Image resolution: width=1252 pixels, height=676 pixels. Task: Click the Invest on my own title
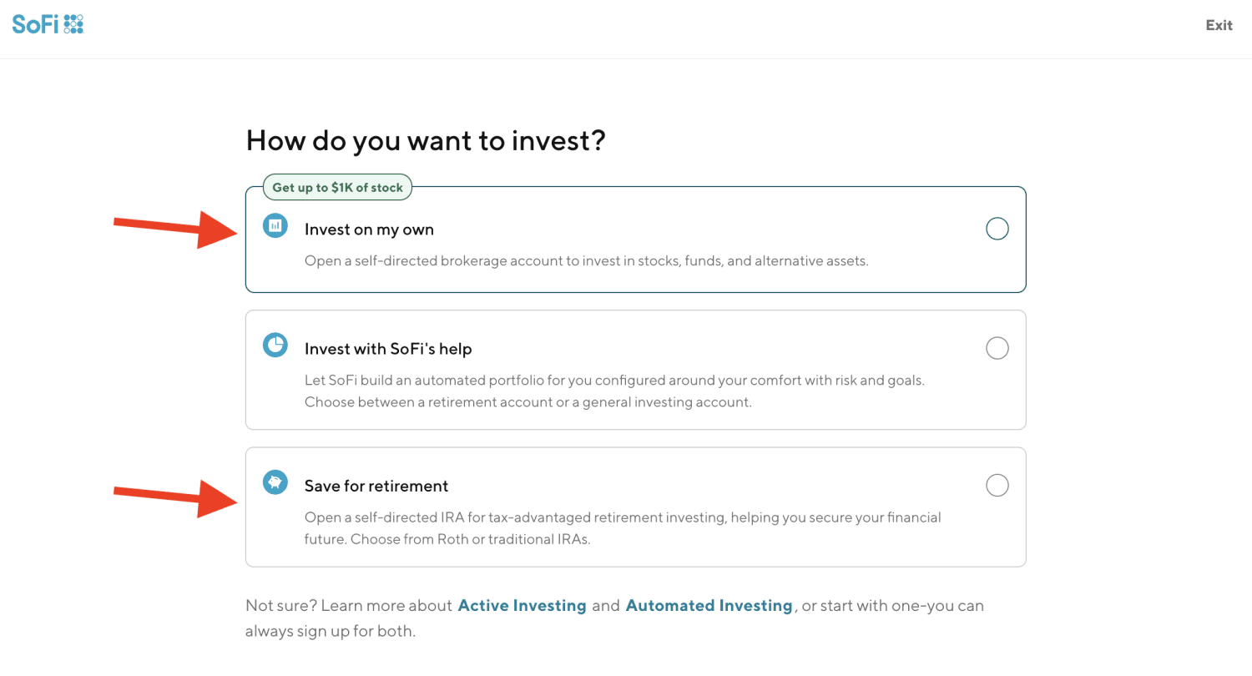pyautogui.click(x=369, y=230)
